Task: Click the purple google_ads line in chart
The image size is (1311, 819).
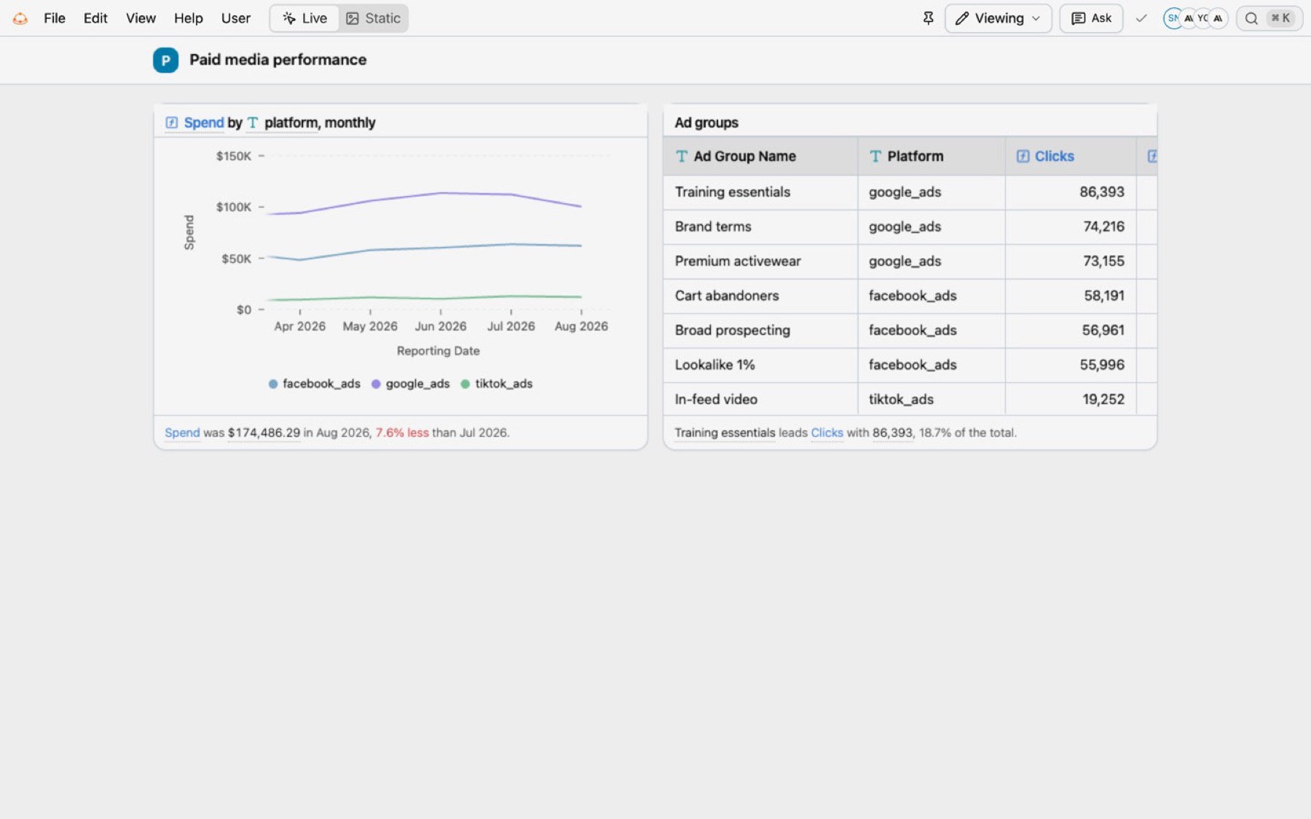Action: (440, 193)
